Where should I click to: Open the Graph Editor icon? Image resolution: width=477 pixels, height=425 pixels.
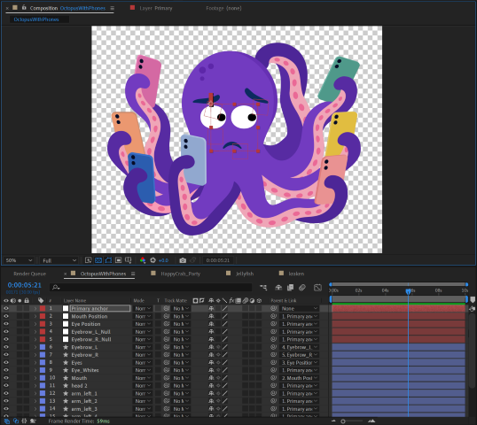(317, 288)
